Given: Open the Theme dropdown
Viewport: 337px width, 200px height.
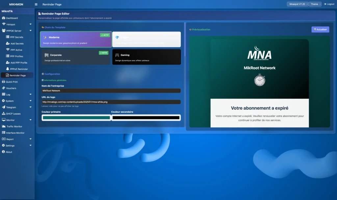Looking at the screenshot, I should point(315,4).
